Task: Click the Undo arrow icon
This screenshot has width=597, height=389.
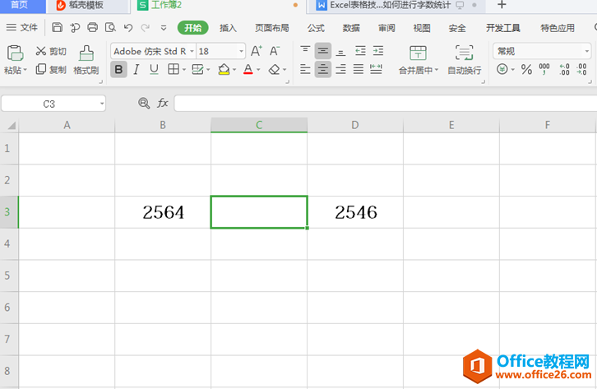Action: coord(127,28)
